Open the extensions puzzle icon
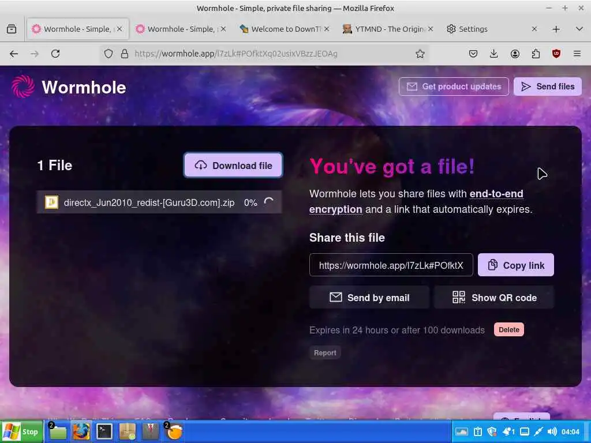Viewport: 591px width, 443px height. (536, 54)
